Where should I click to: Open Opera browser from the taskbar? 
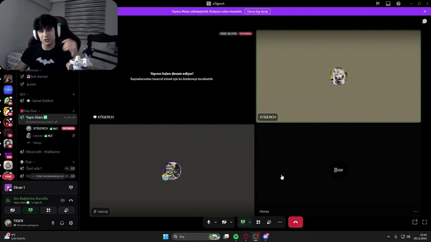point(246,237)
